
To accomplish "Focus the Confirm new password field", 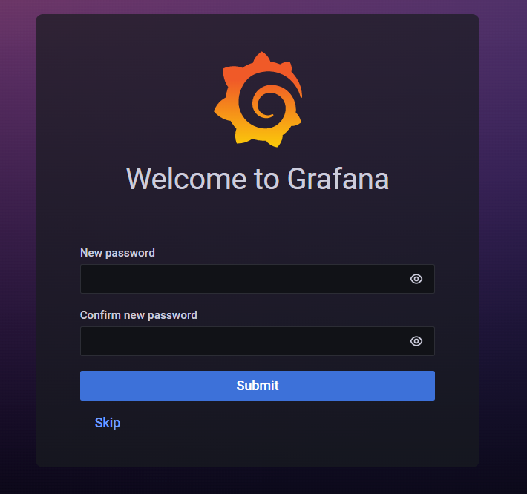I will (x=258, y=341).
